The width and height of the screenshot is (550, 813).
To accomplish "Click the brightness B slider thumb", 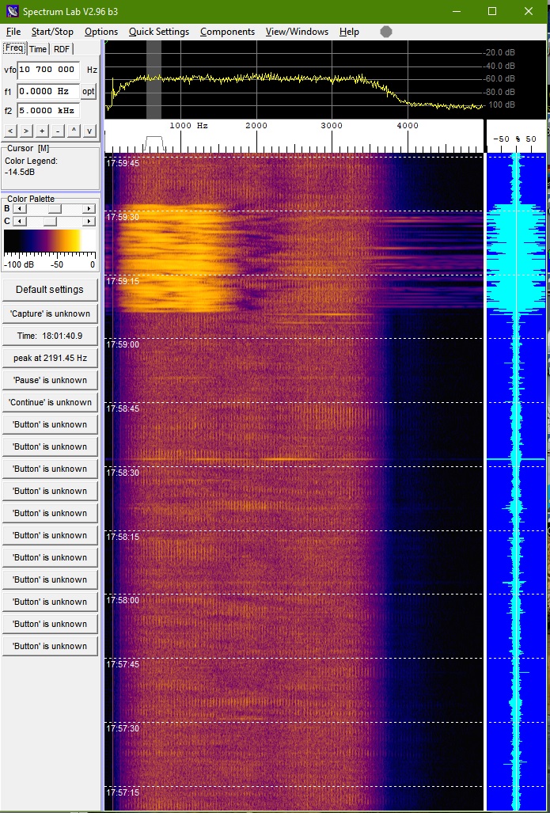I will coord(55,208).
